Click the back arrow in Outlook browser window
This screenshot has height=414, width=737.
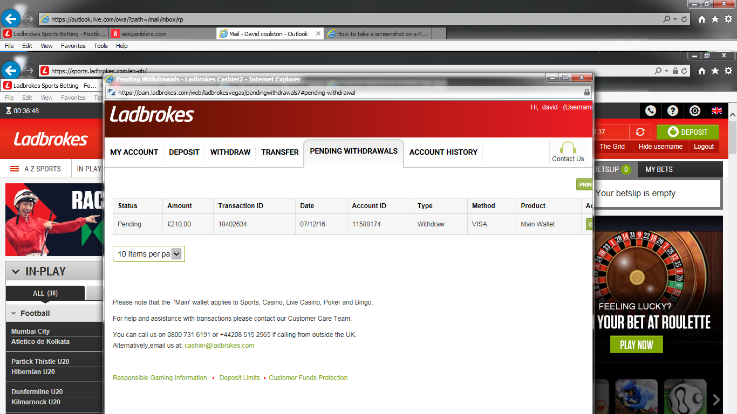[11, 19]
